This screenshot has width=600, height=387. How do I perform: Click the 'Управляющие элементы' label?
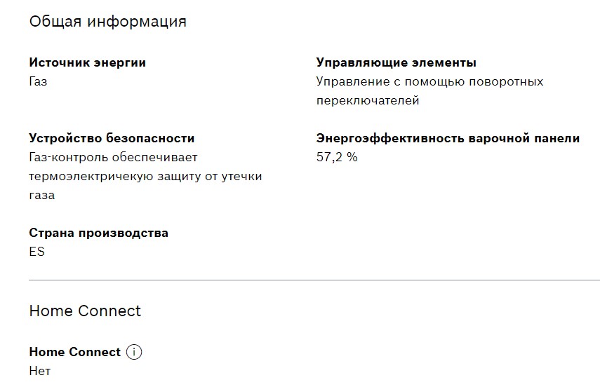point(396,62)
